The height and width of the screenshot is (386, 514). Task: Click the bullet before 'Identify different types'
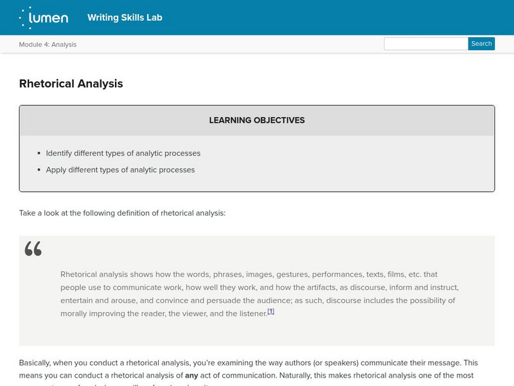click(x=39, y=154)
